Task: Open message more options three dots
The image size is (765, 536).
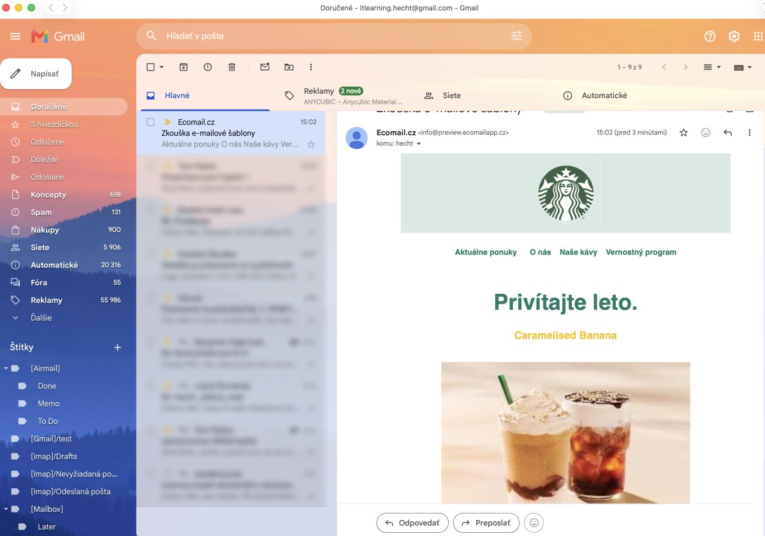Action: point(749,133)
